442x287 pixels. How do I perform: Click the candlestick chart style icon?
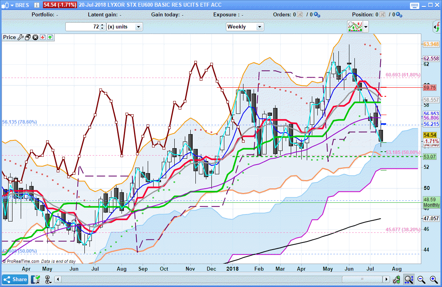[x=5, y=5]
